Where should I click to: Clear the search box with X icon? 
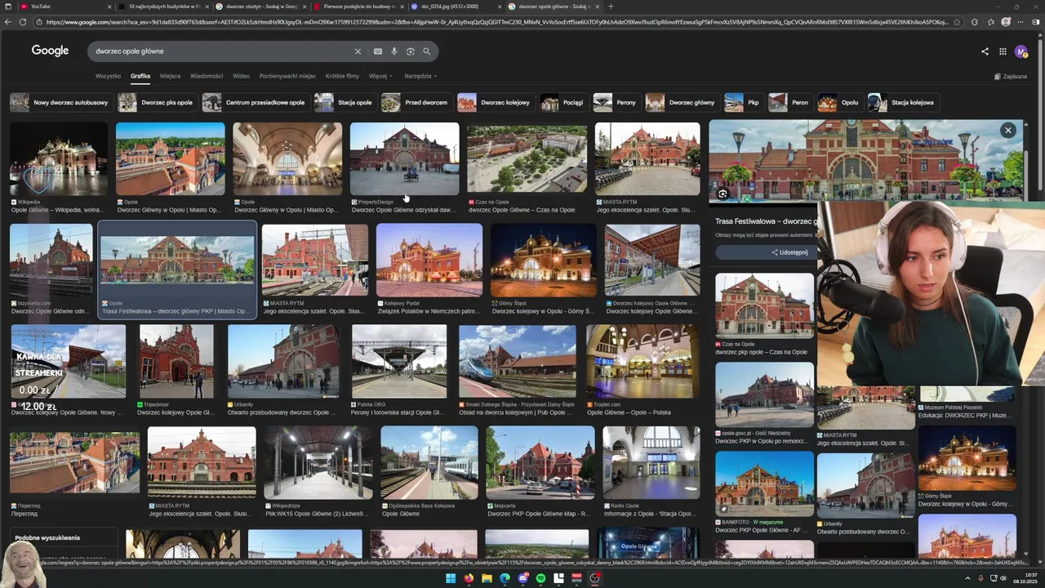[357, 51]
